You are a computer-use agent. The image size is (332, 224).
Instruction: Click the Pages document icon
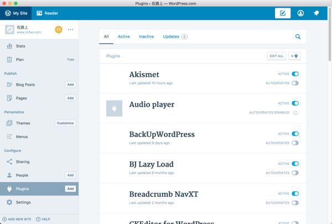(x=9, y=98)
